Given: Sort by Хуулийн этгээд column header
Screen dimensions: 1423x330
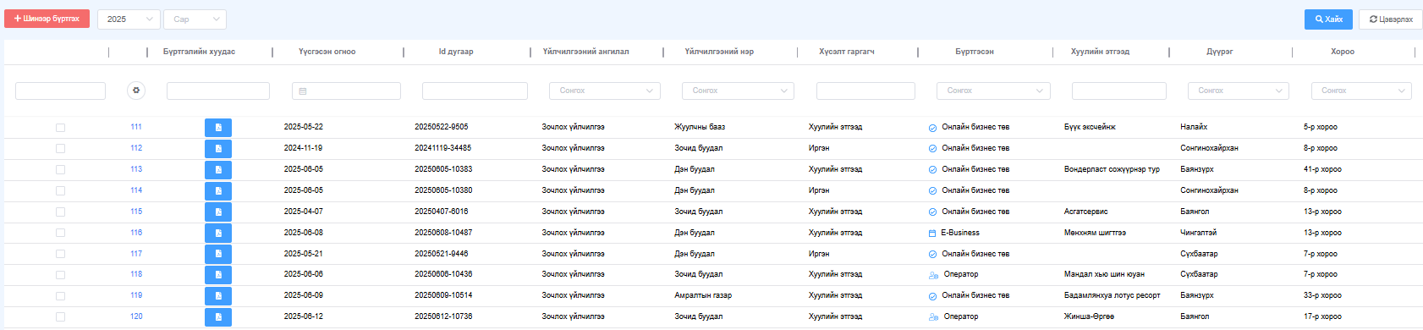Looking at the screenshot, I should pos(1100,52).
